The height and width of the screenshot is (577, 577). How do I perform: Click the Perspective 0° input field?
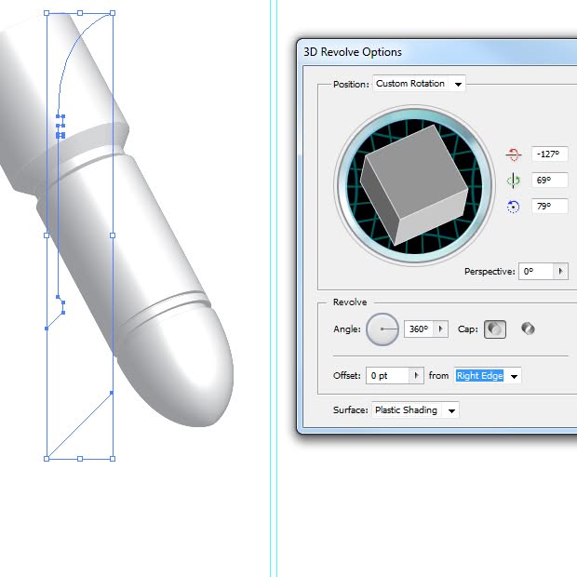click(536, 272)
